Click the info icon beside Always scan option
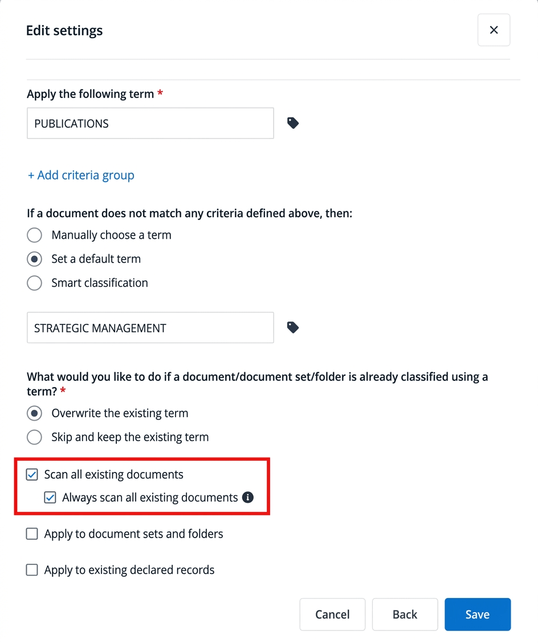Viewport: 538px width, 643px height. tap(248, 498)
